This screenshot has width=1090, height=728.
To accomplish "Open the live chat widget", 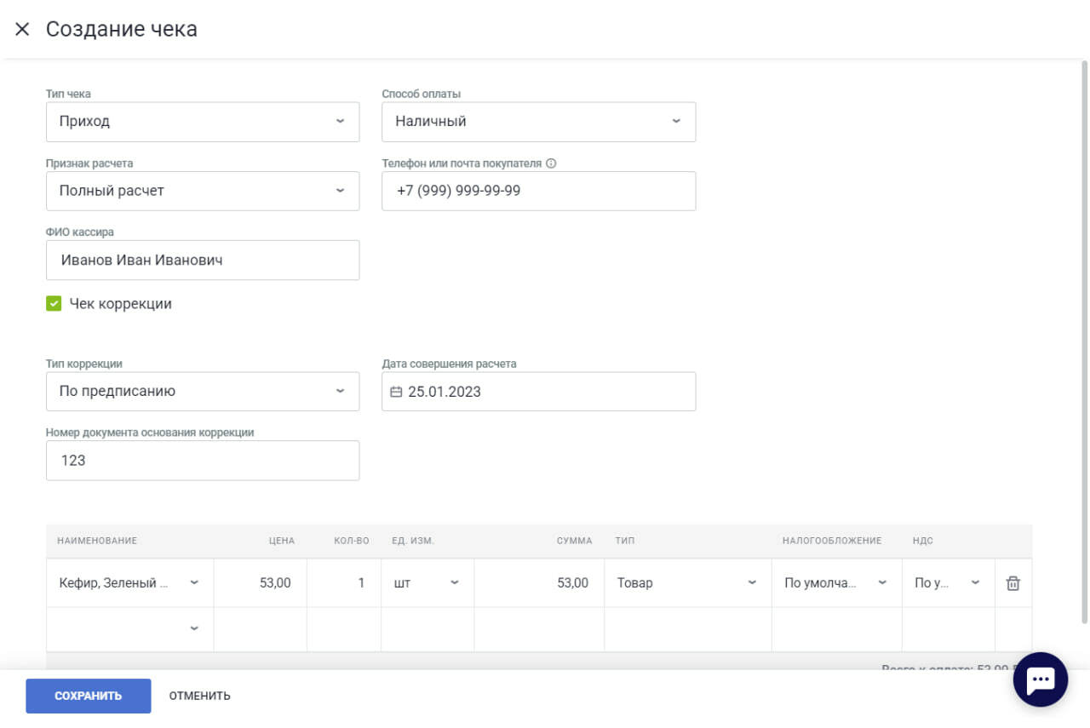I will click(1041, 679).
